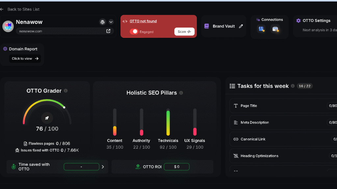The height and width of the screenshot is (189, 337).
Task: Click the Authority pillar bar
Action: (142, 122)
